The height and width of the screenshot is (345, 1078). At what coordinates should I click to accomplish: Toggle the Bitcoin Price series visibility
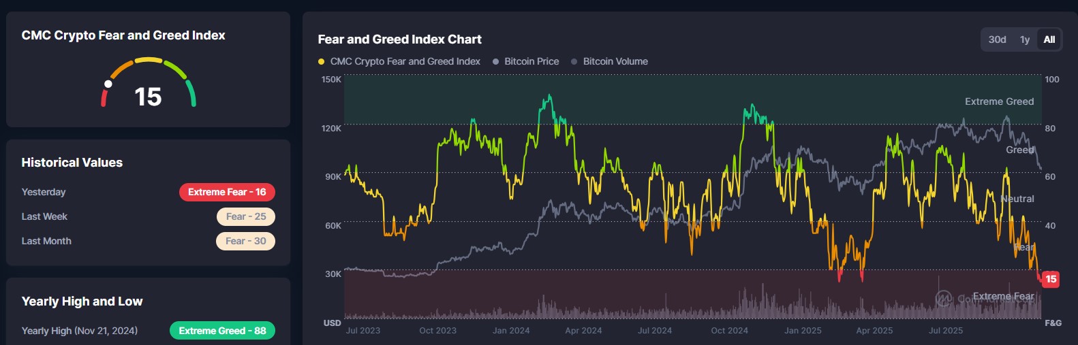pos(532,61)
